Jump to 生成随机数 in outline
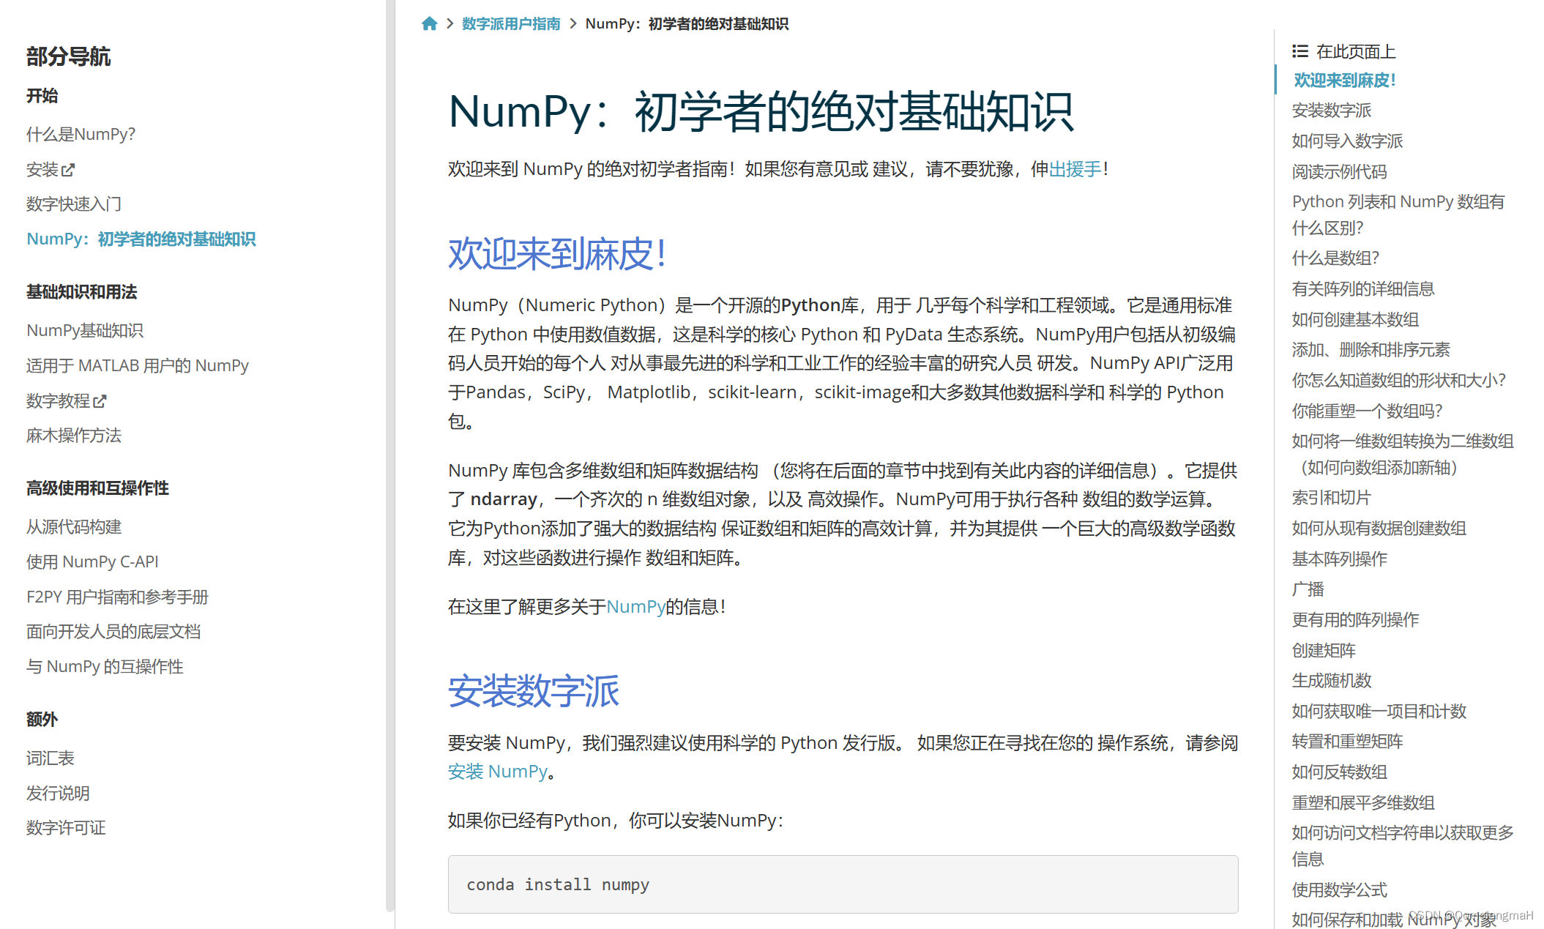Screen dimensions: 1544x929 1332,680
